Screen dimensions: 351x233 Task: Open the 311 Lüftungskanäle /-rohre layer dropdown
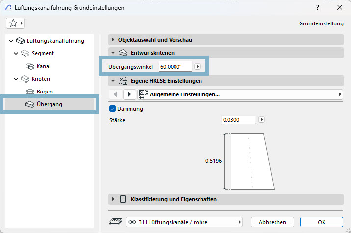(184, 222)
